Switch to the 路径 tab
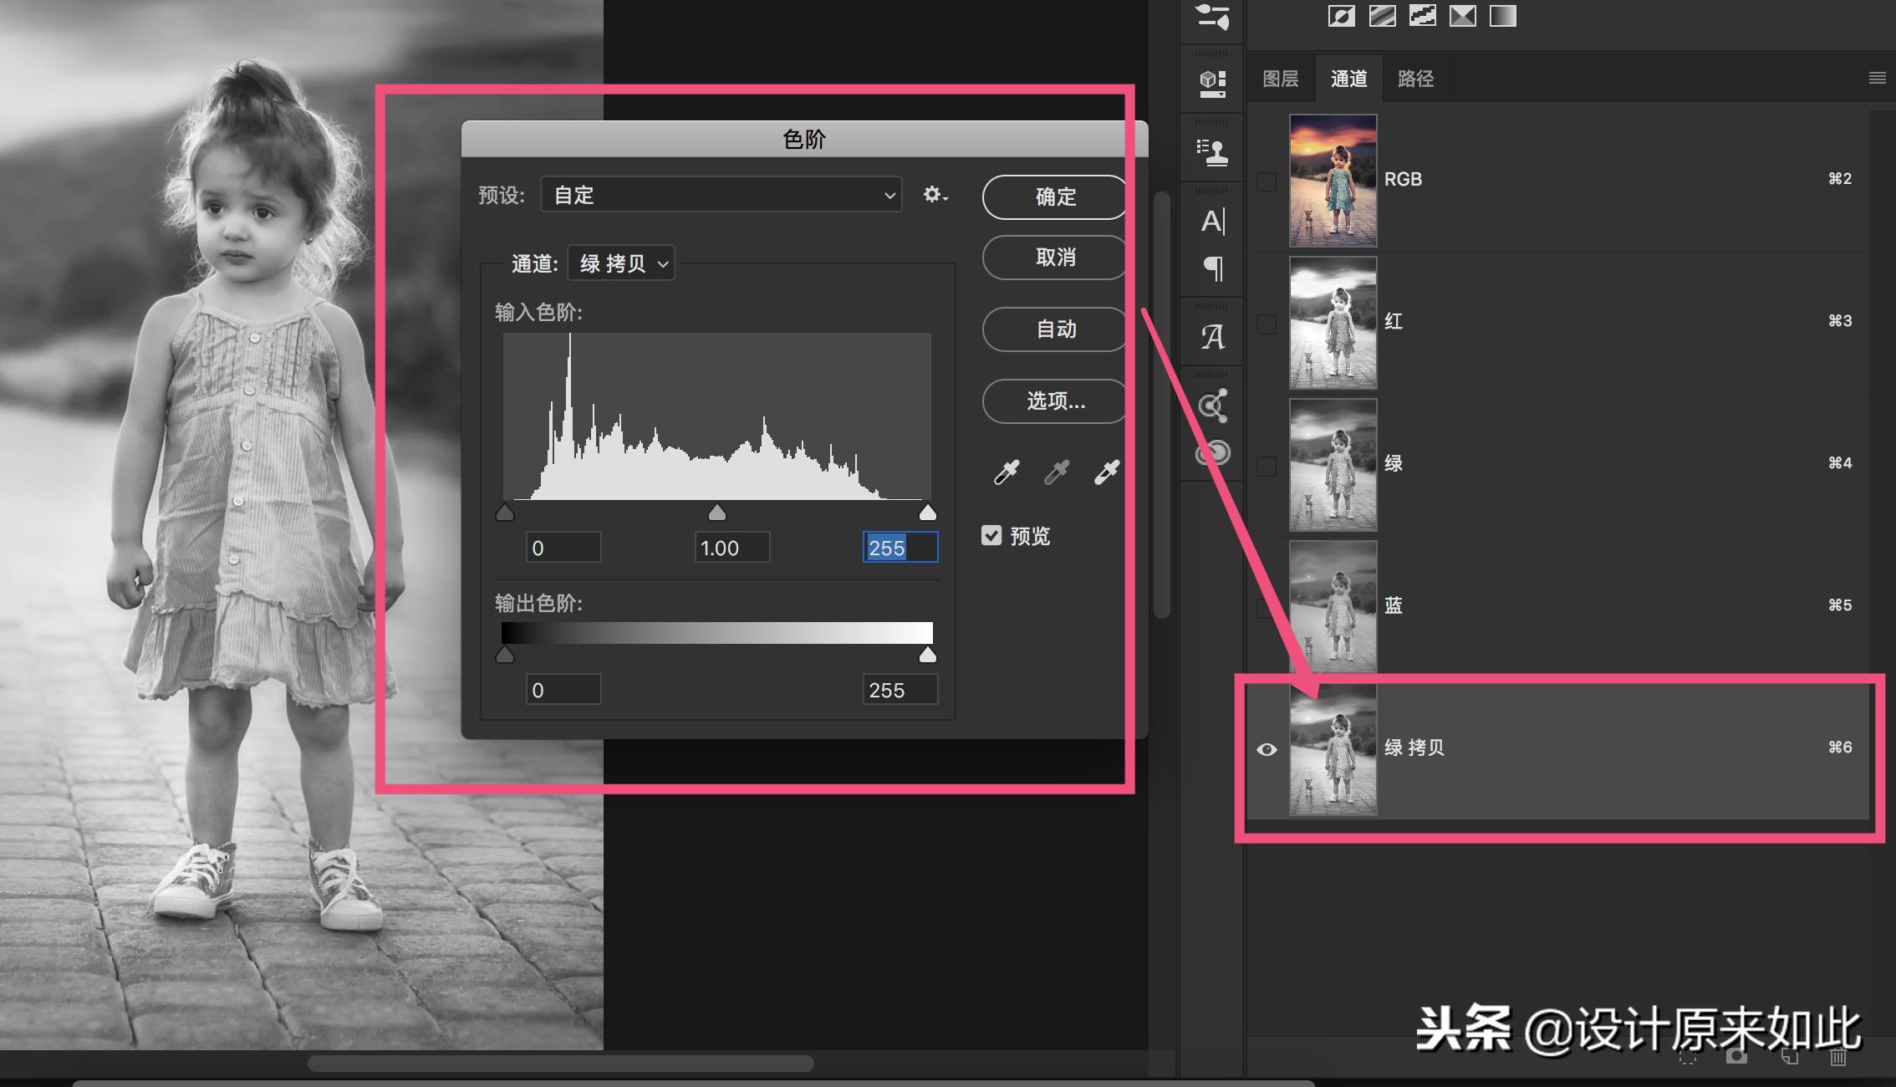 pyautogui.click(x=1416, y=78)
